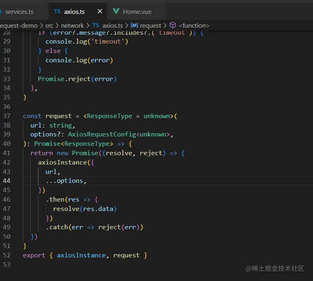Click line number 44 in the gutter
The width and height of the screenshot is (313, 281).
pyautogui.click(x=7, y=181)
